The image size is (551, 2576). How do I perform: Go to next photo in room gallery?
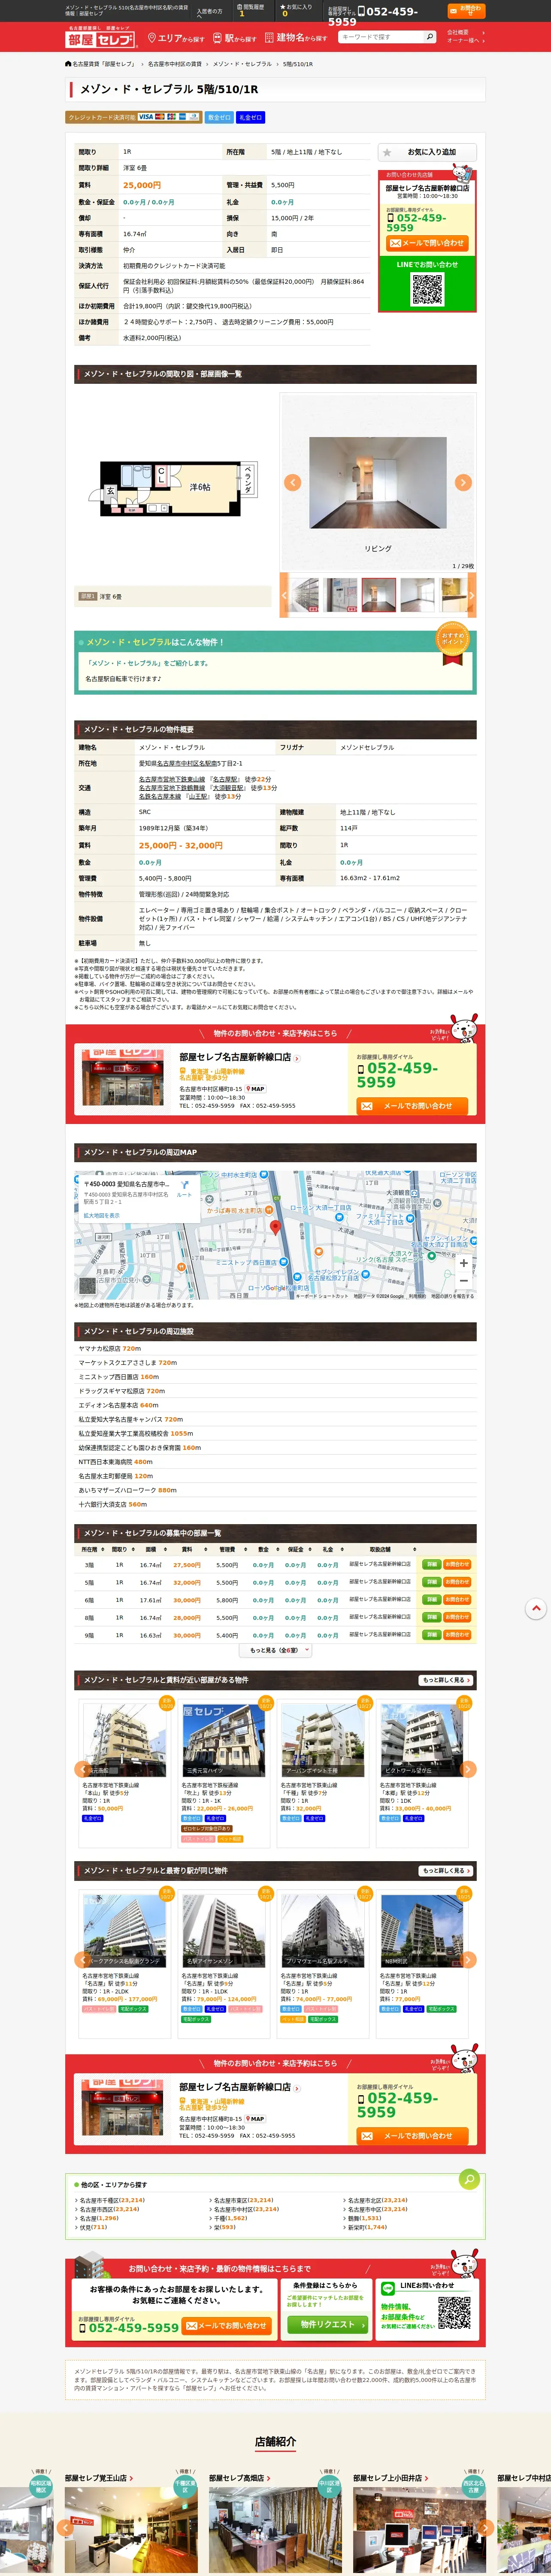click(463, 482)
